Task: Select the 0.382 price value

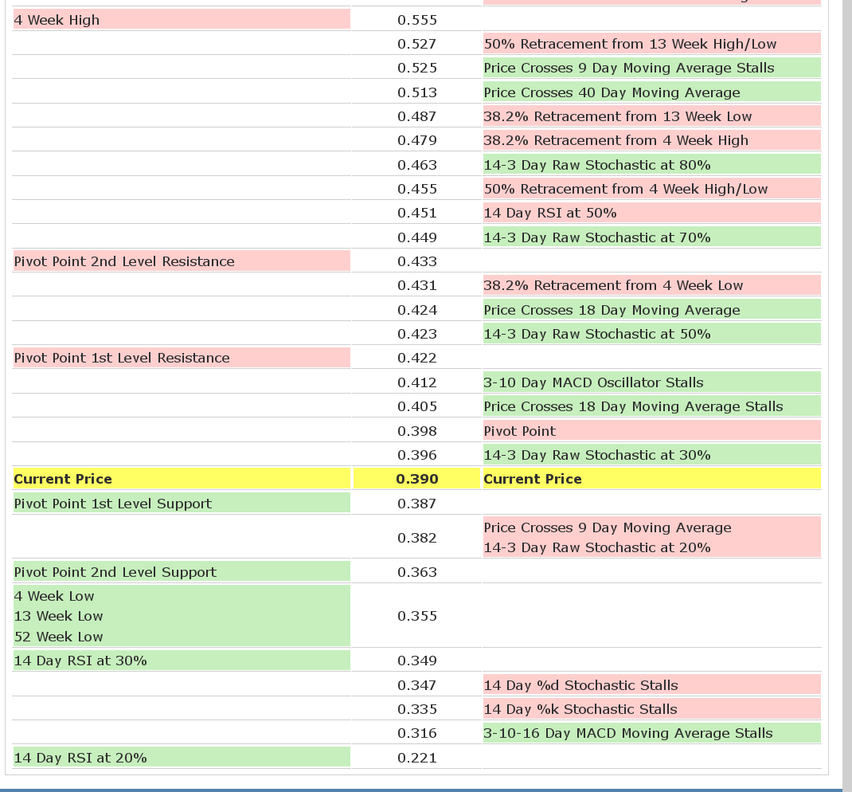Action: [416, 538]
